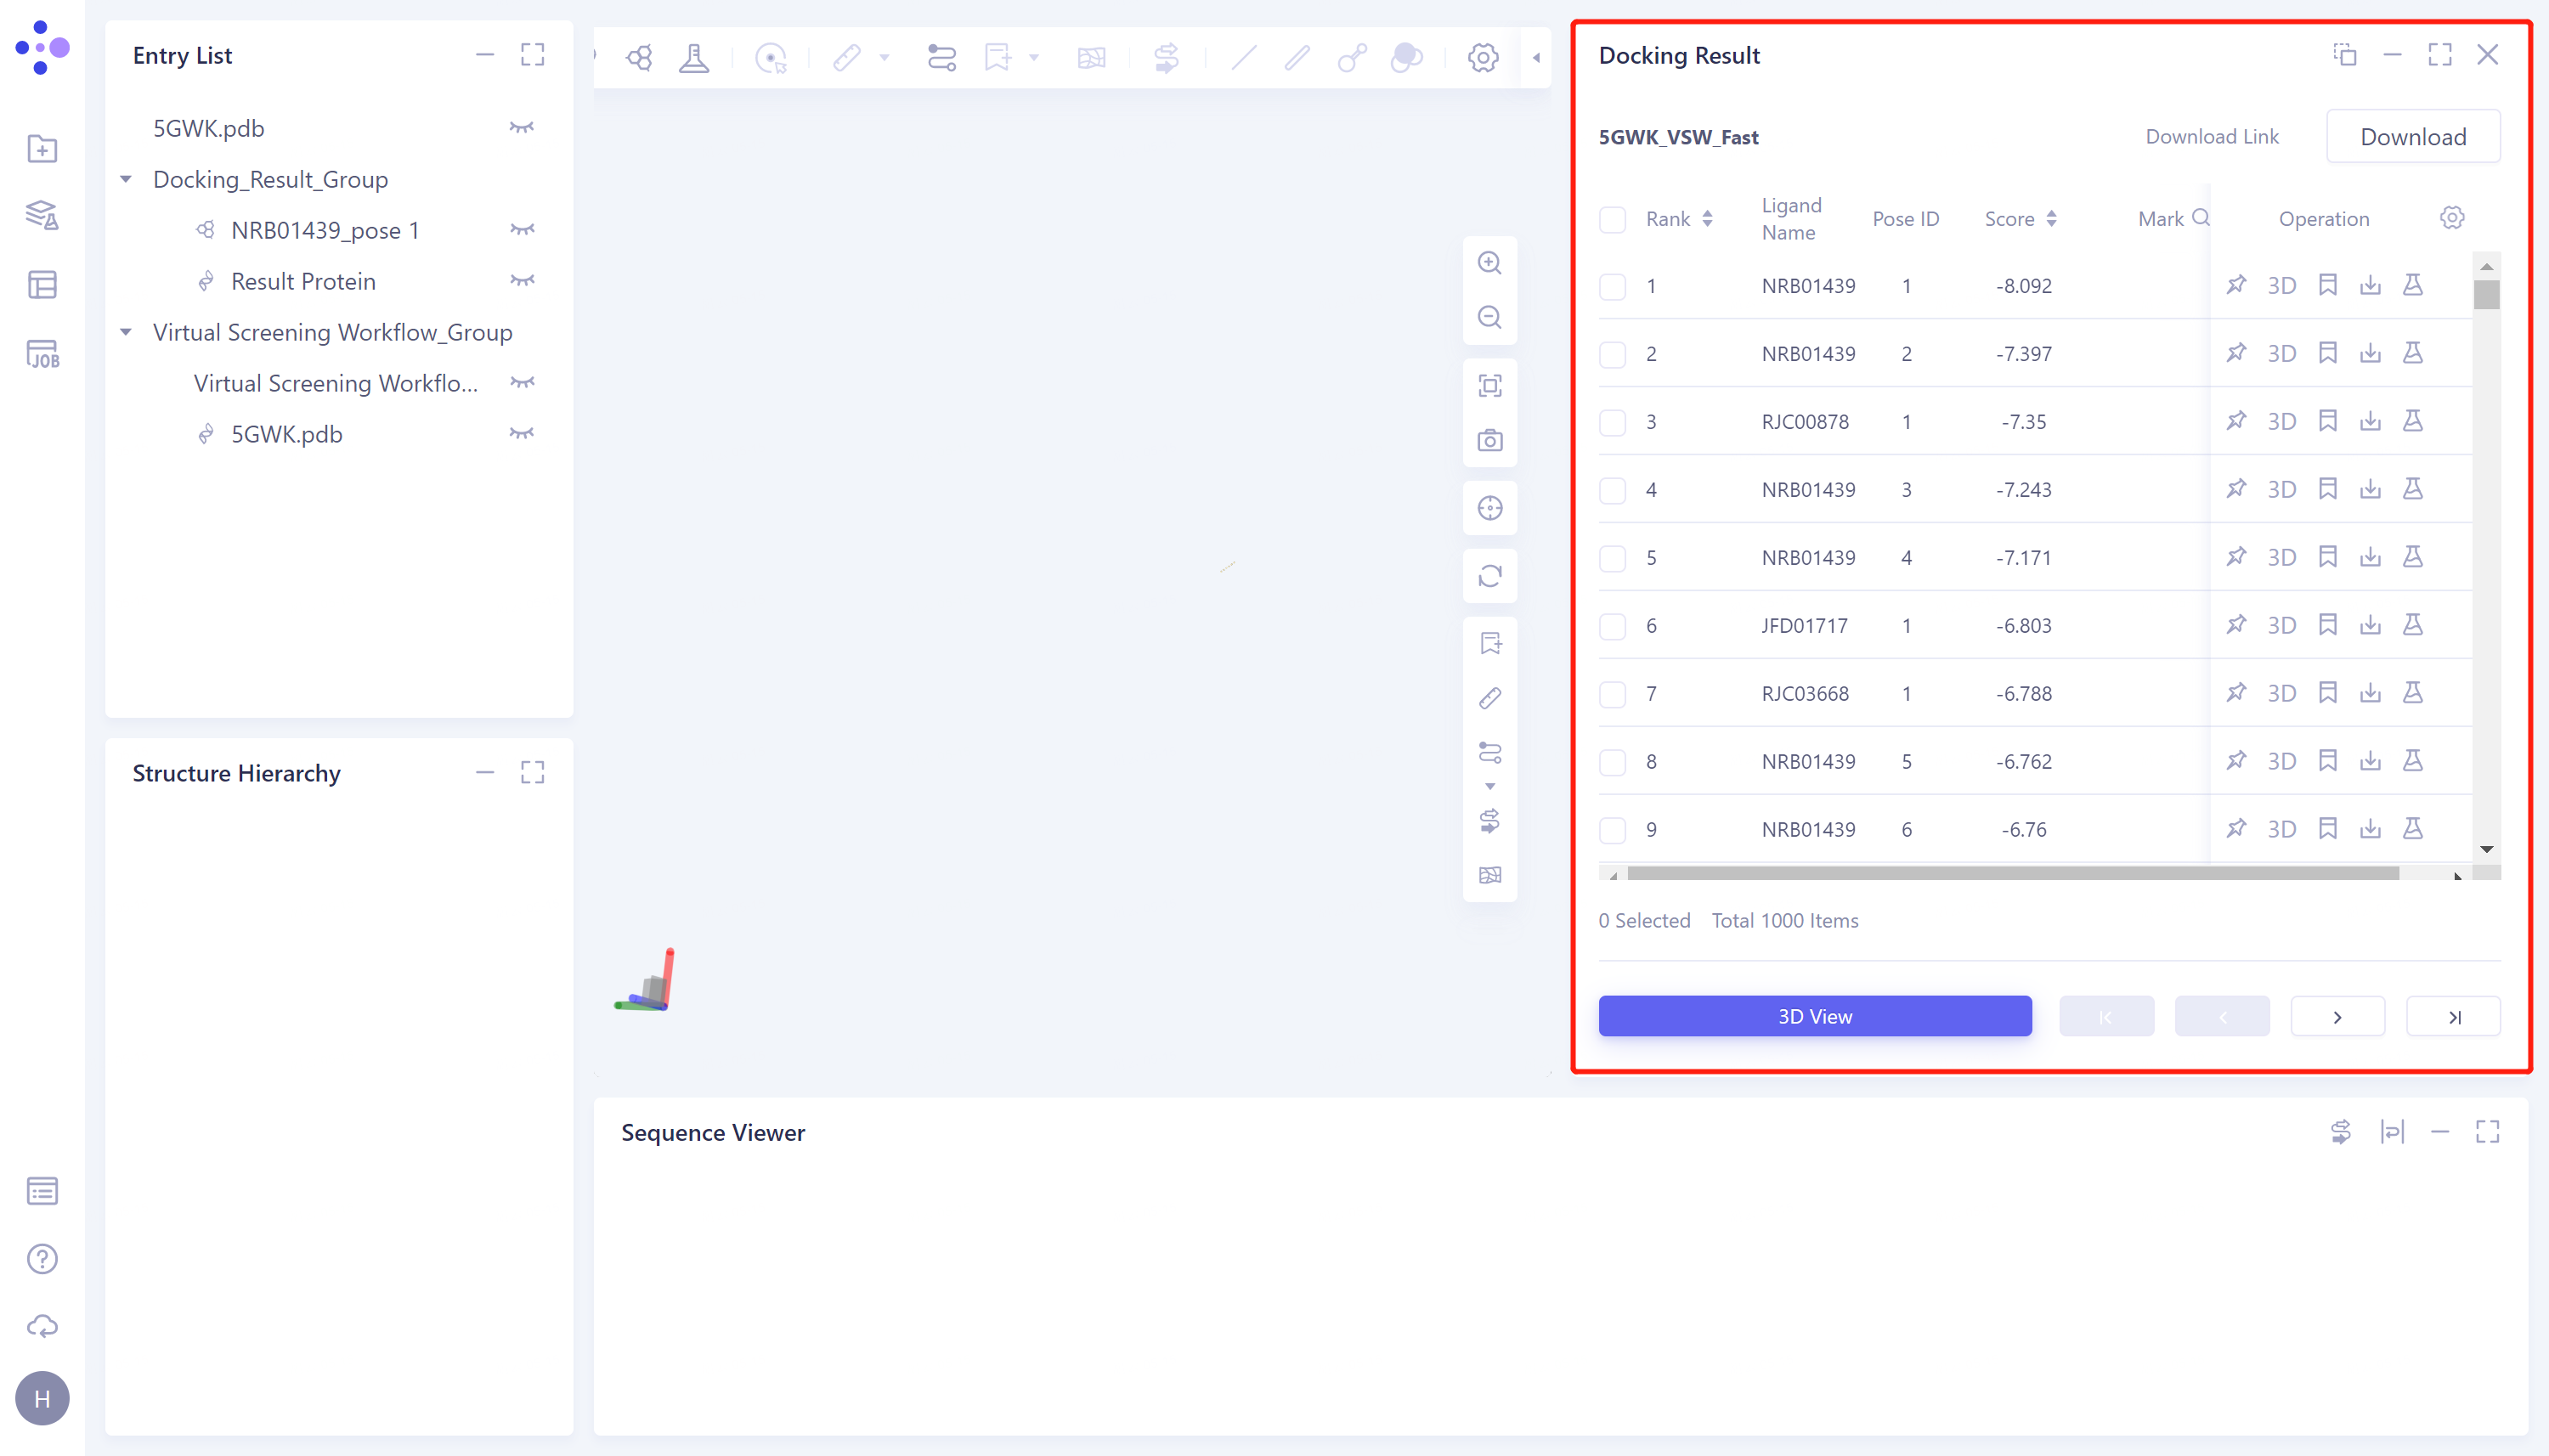Expand more tools arrow in viewer sidebar
The width and height of the screenshot is (2549, 1456).
(1490, 786)
